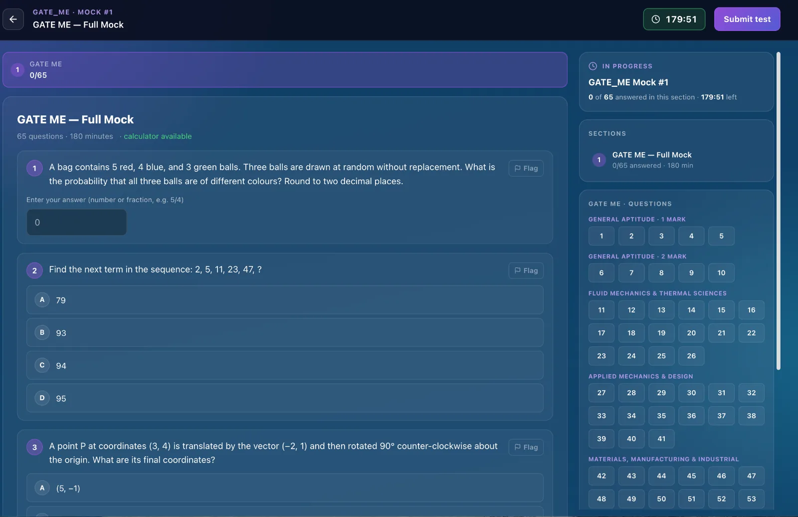Open question 30
The width and height of the screenshot is (798, 517).
[691, 393]
